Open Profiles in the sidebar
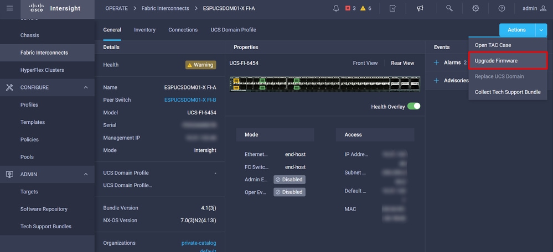Image resolution: width=553 pixels, height=252 pixels. tap(47, 105)
